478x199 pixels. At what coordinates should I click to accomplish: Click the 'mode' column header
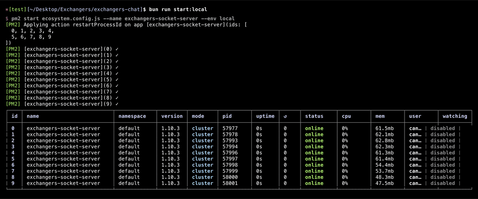coord(198,116)
